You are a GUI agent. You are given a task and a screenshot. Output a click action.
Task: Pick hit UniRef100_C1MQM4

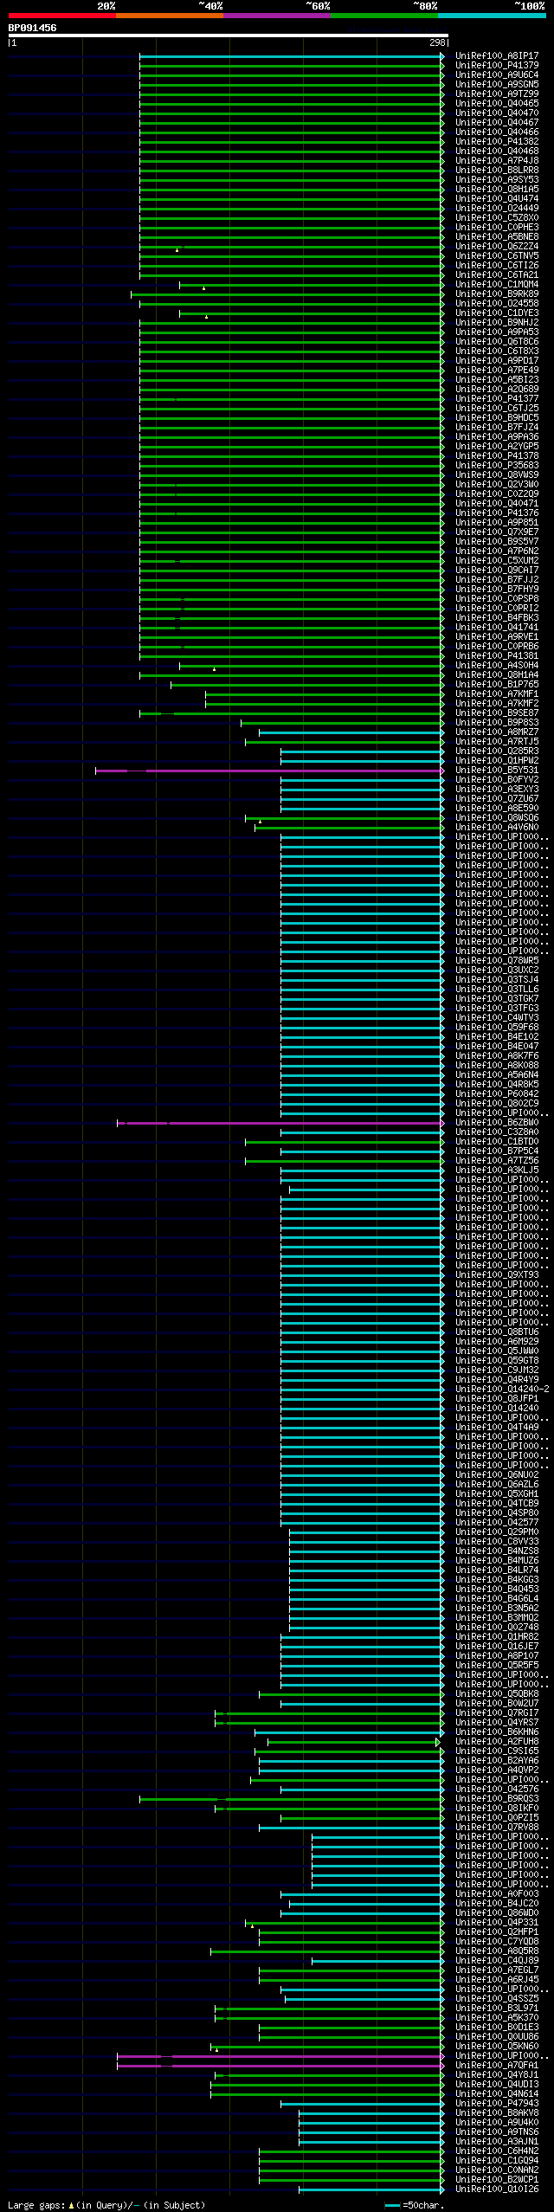497,285
